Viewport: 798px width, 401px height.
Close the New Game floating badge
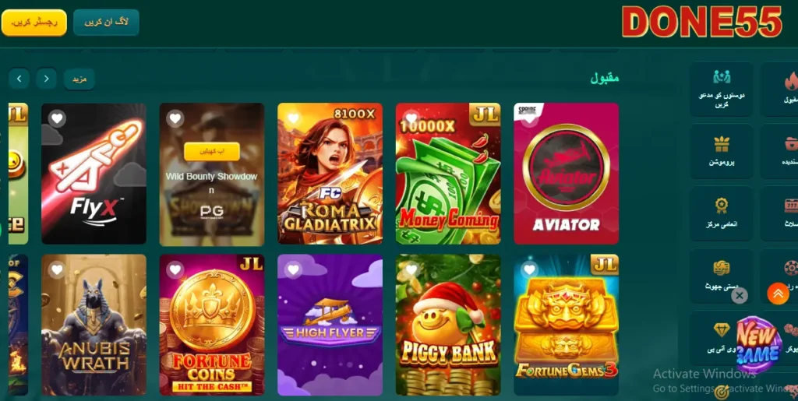pyautogui.click(x=740, y=295)
